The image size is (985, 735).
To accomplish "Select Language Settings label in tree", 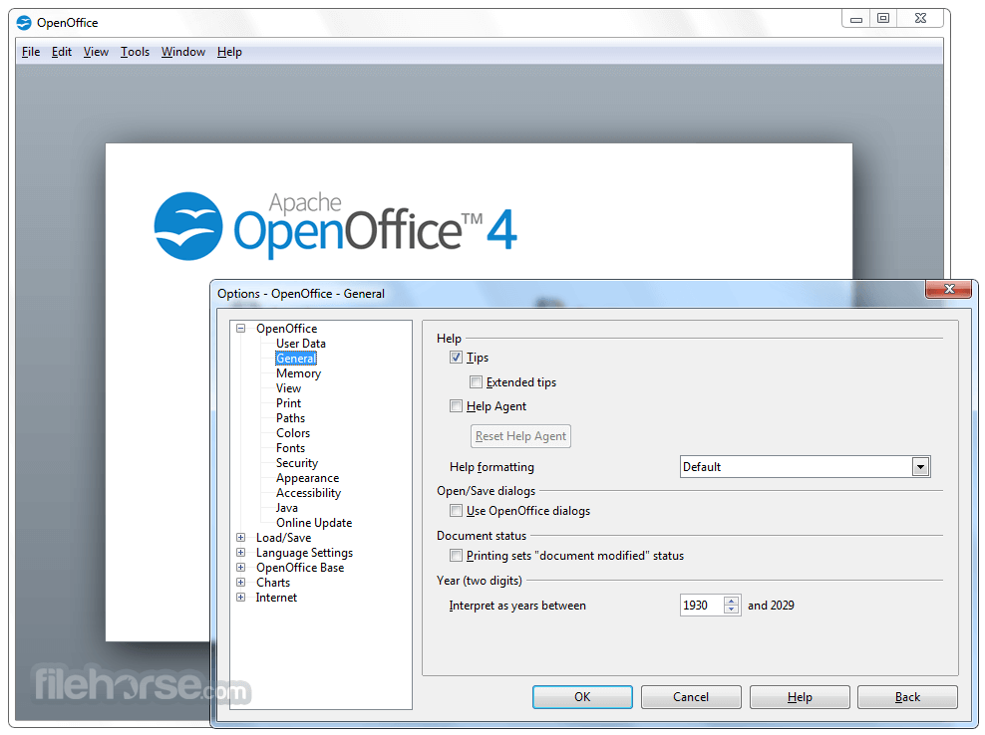I will click(x=304, y=553).
